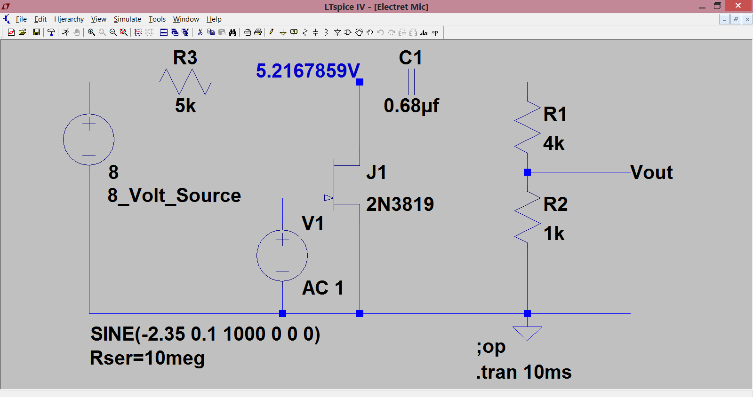The image size is (753, 397).
Task: Open the Window menu
Action: [x=186, y=19]
